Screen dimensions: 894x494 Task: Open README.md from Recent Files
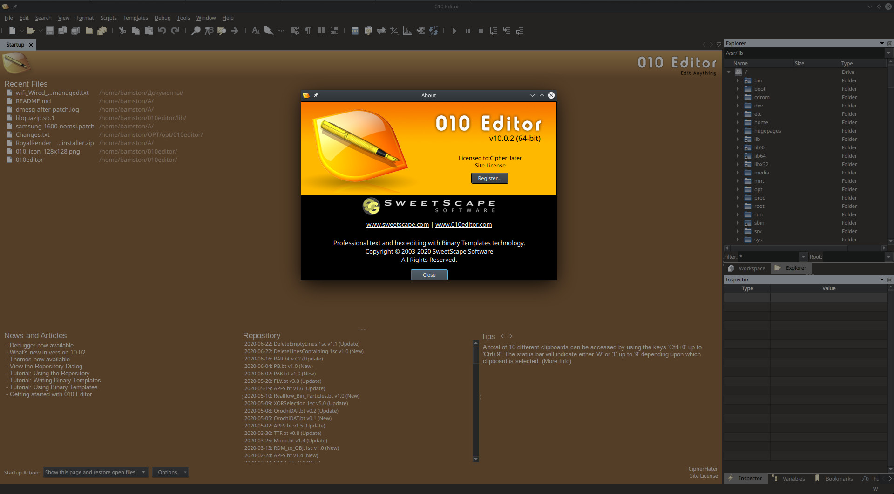[x=33, y=101]
